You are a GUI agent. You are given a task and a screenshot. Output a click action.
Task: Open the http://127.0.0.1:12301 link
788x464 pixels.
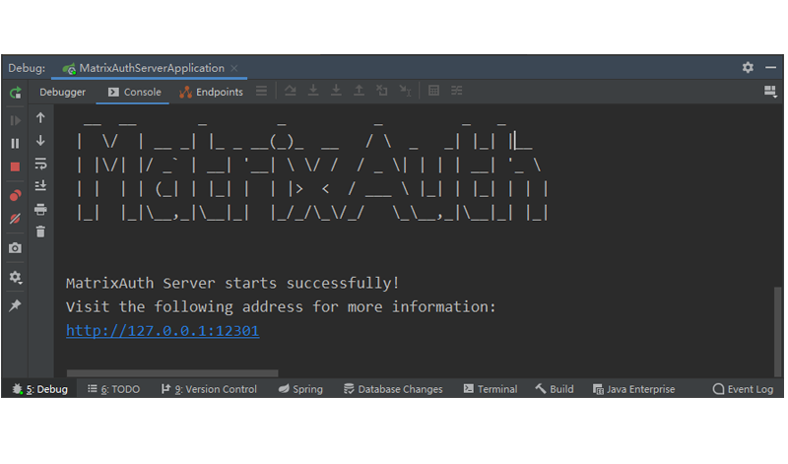click(x=163, y=331)
